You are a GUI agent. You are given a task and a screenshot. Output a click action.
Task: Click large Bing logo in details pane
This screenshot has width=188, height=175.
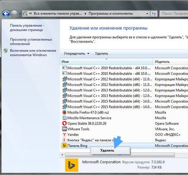click(x=71, y=165)
